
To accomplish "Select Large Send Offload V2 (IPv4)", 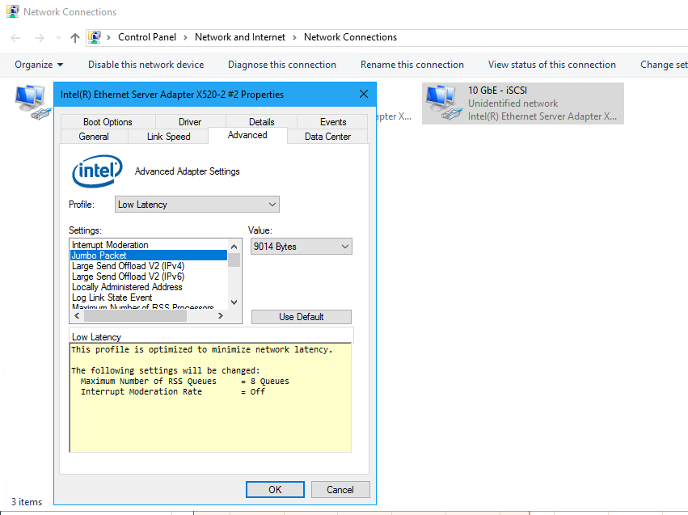I will click(149, 266).
